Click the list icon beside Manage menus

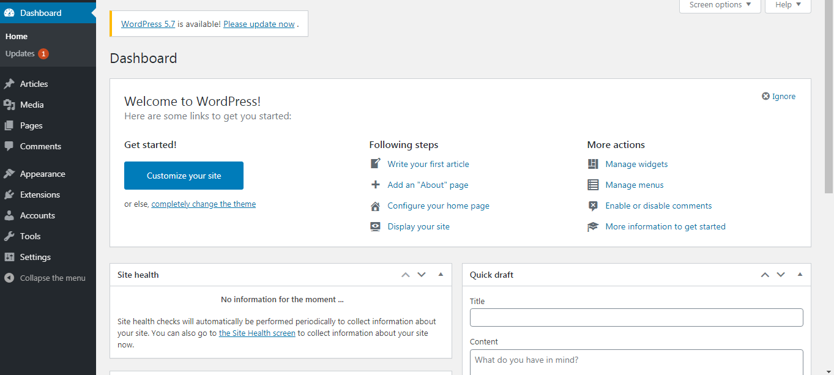(593, 185)
